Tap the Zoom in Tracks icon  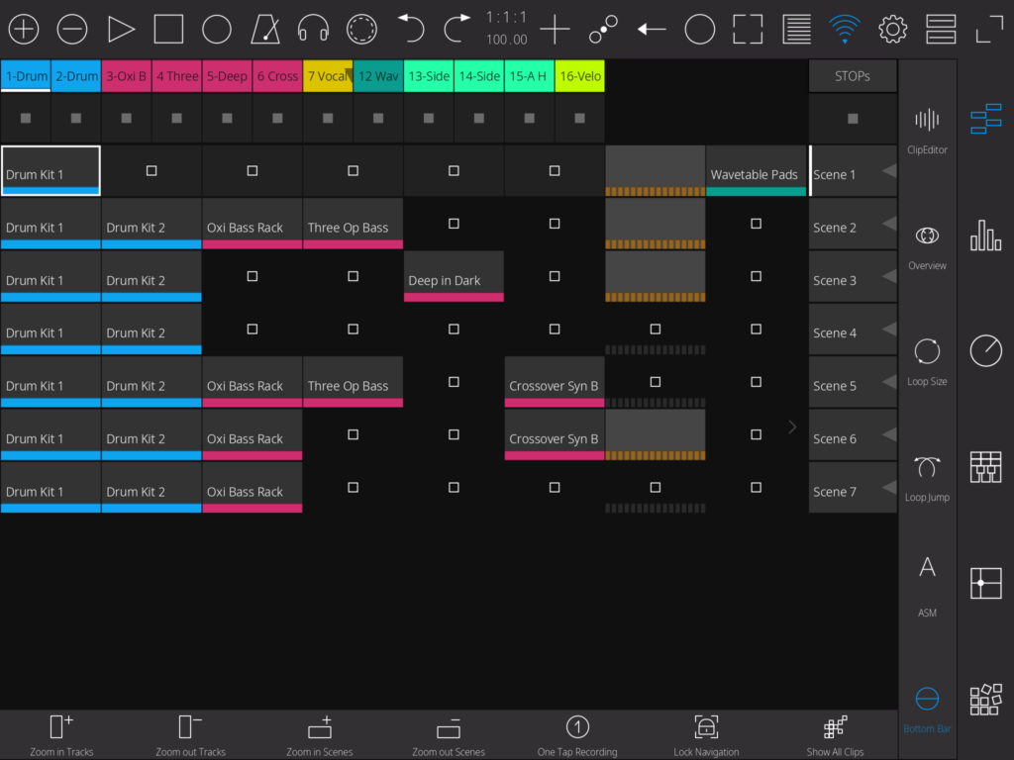pos(61,734)
